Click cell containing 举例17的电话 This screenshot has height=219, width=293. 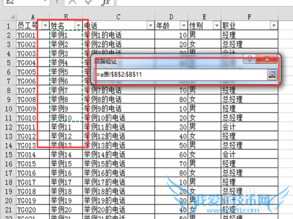(x=118, y=182)
